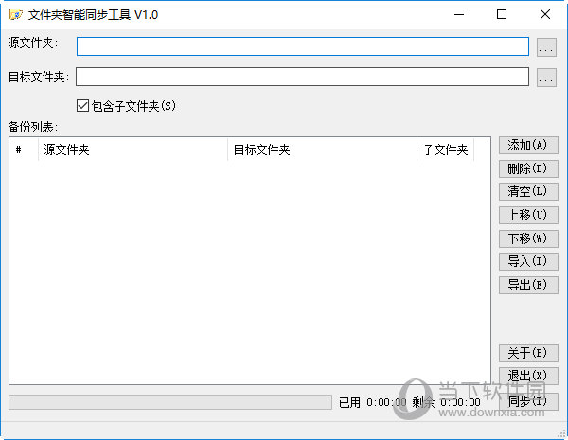Viewport: 568px width, 440px height.
Task: Click the # column header
Action: [x=24, y=150]
